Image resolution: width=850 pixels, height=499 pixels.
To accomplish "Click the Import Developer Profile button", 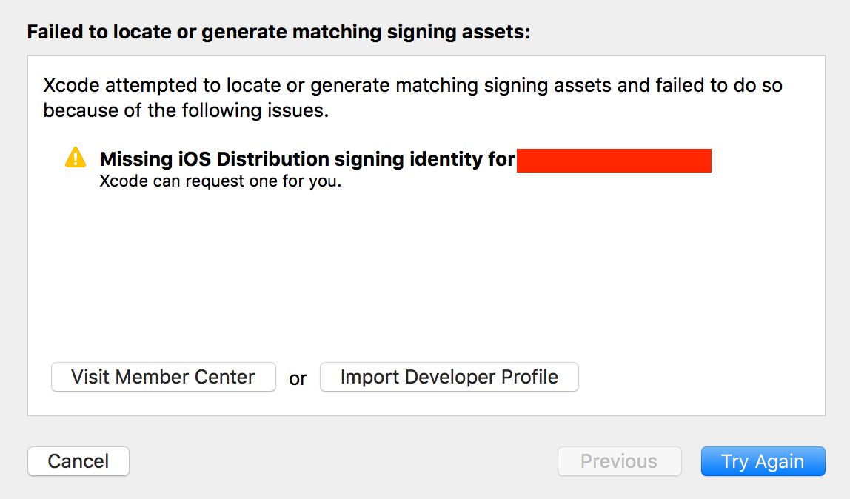I will [449, 377].
